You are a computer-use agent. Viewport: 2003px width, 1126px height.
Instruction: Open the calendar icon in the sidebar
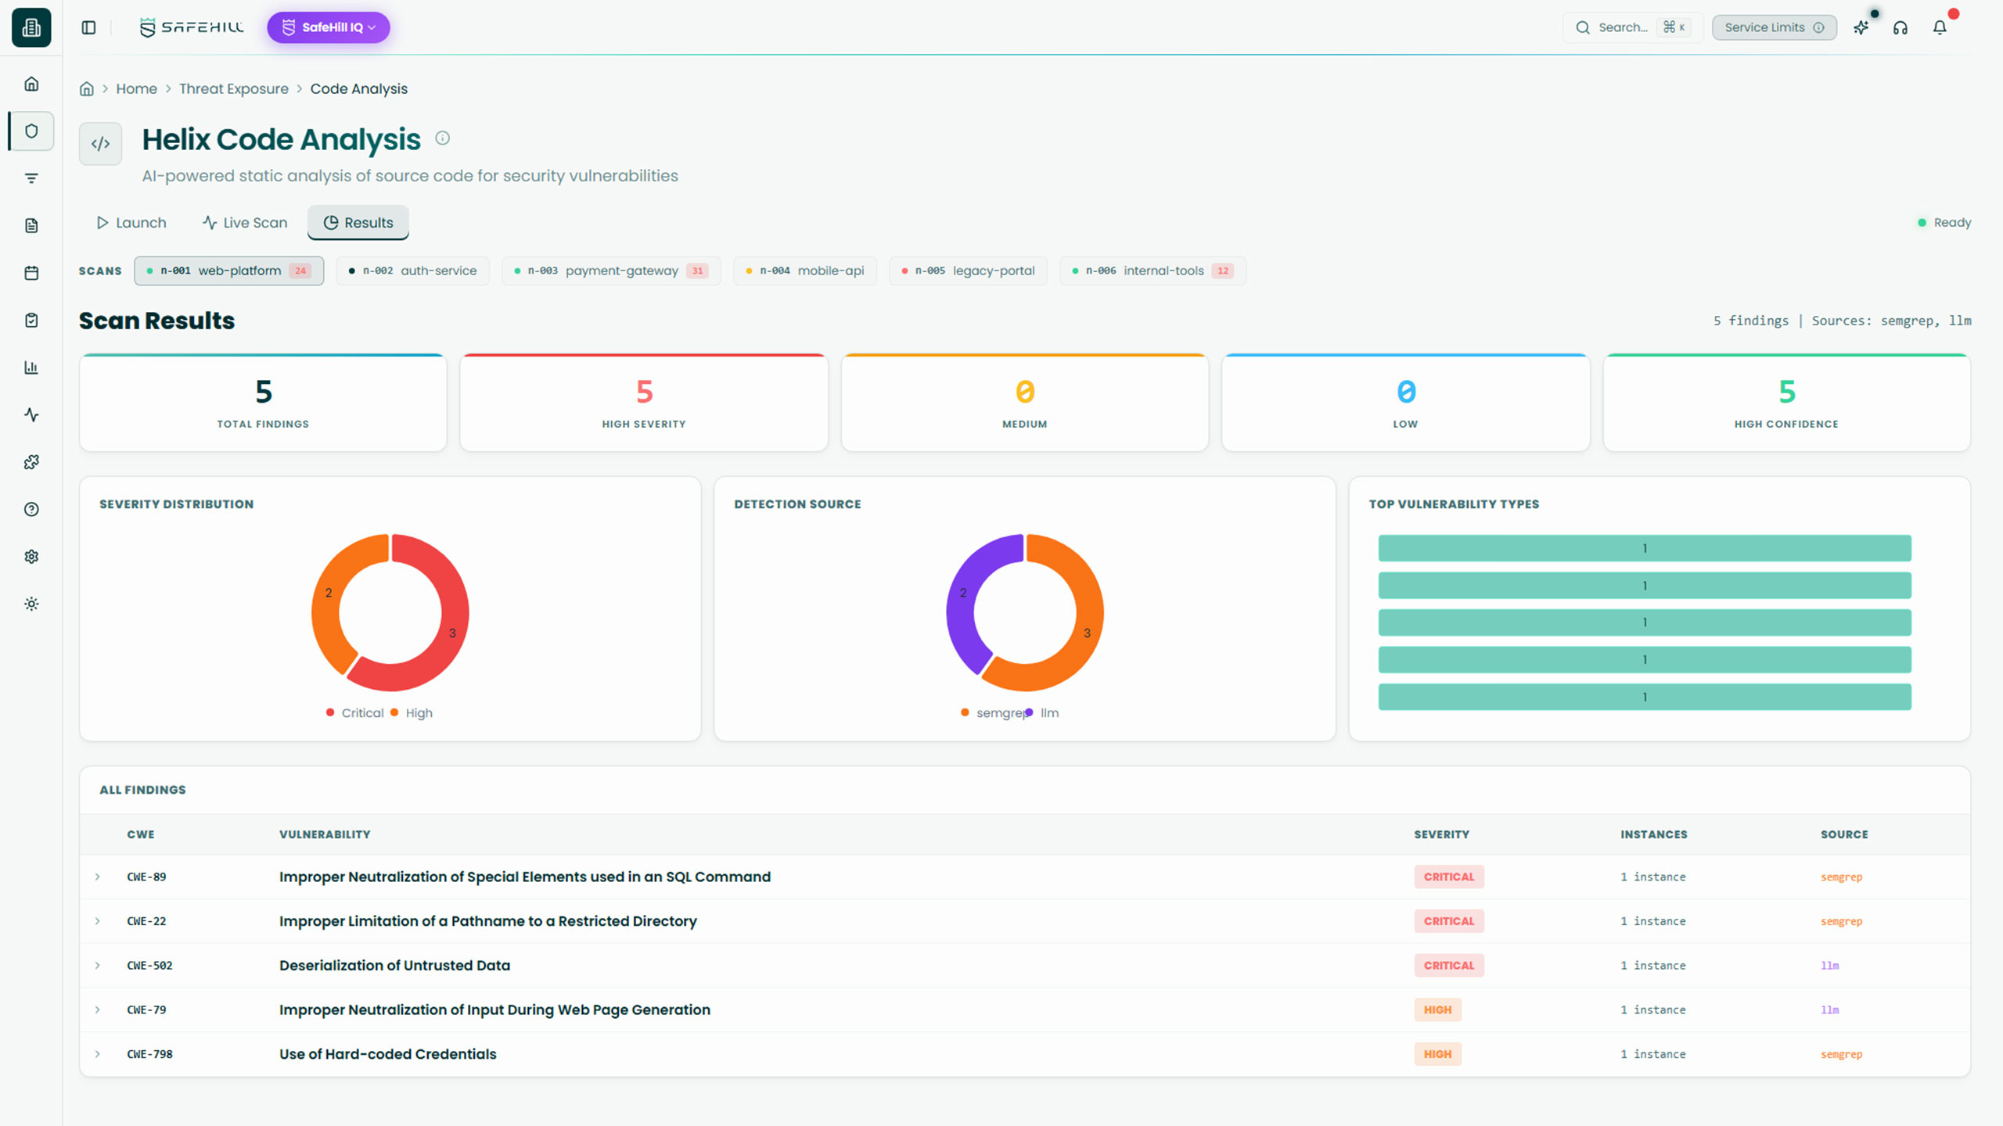click(x=31, y=272)
